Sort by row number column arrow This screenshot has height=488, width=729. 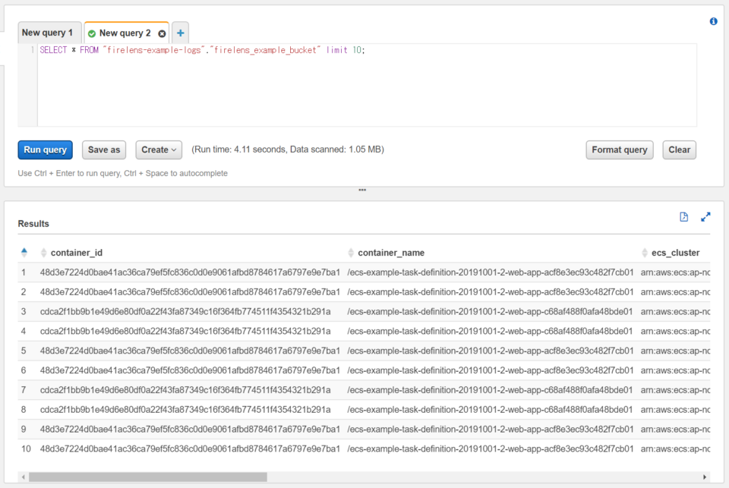[x=24, y=252]
